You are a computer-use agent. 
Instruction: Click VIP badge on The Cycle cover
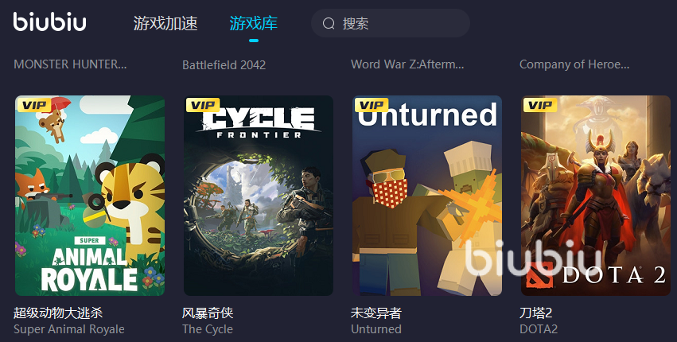tap(203, 105)
